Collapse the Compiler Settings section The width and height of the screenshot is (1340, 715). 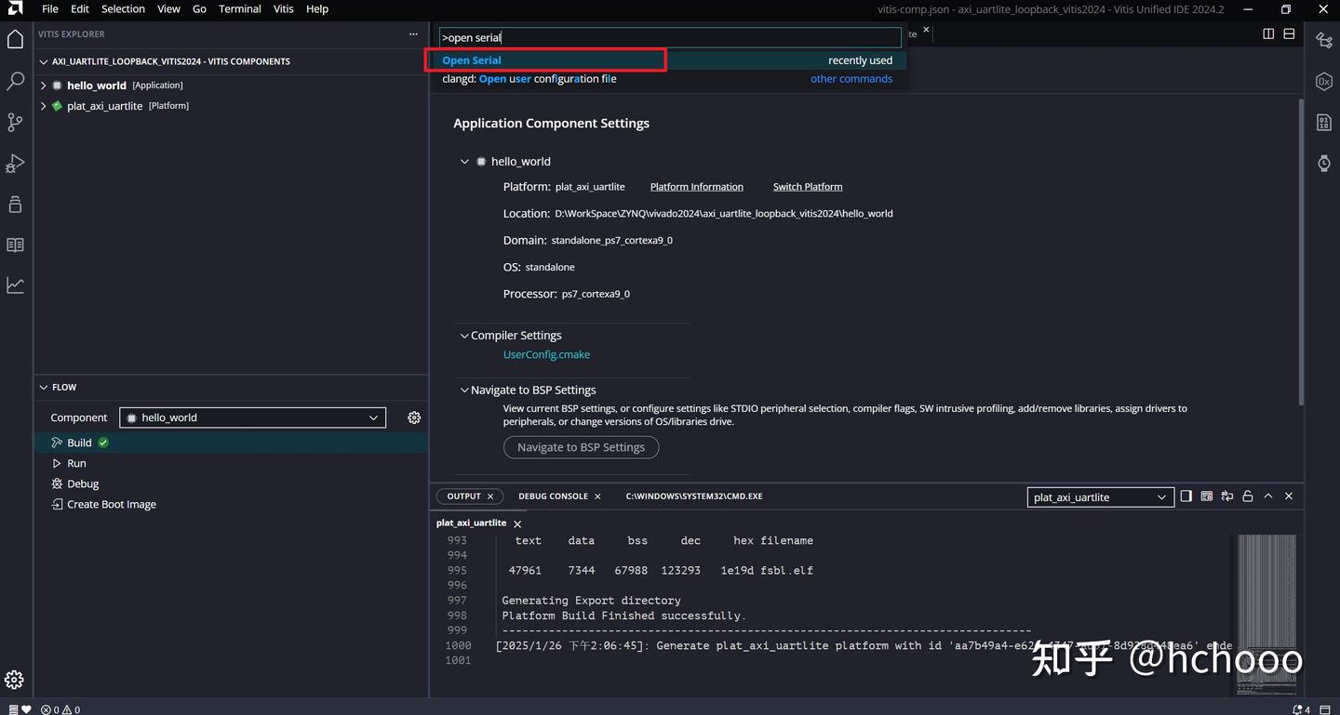pos(464,336)
